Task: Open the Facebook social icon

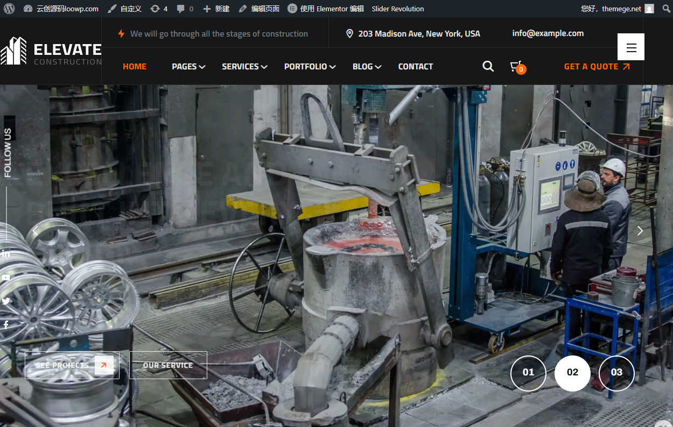Action: pos(6,324)
